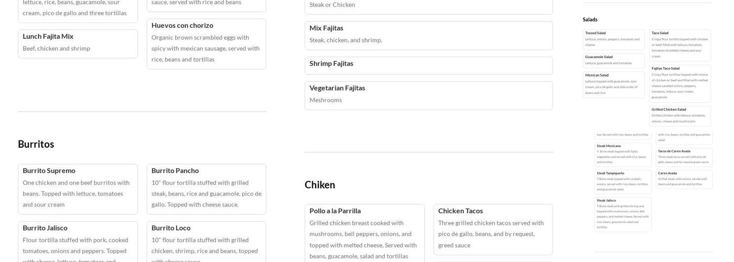Viewport: 734px width, 262px height.
Task: Select the Huevos con chorizo card
Action: pos(206,43)
